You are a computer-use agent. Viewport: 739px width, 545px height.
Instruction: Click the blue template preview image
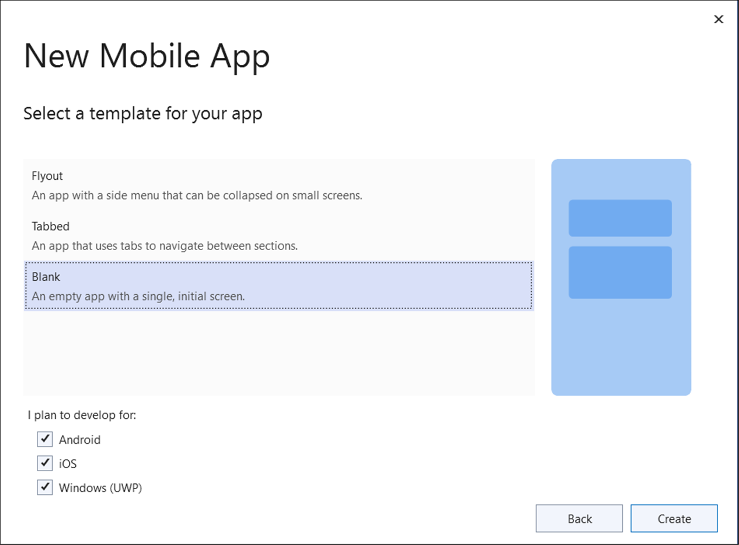pyautogui.click(x=621, y=277)
